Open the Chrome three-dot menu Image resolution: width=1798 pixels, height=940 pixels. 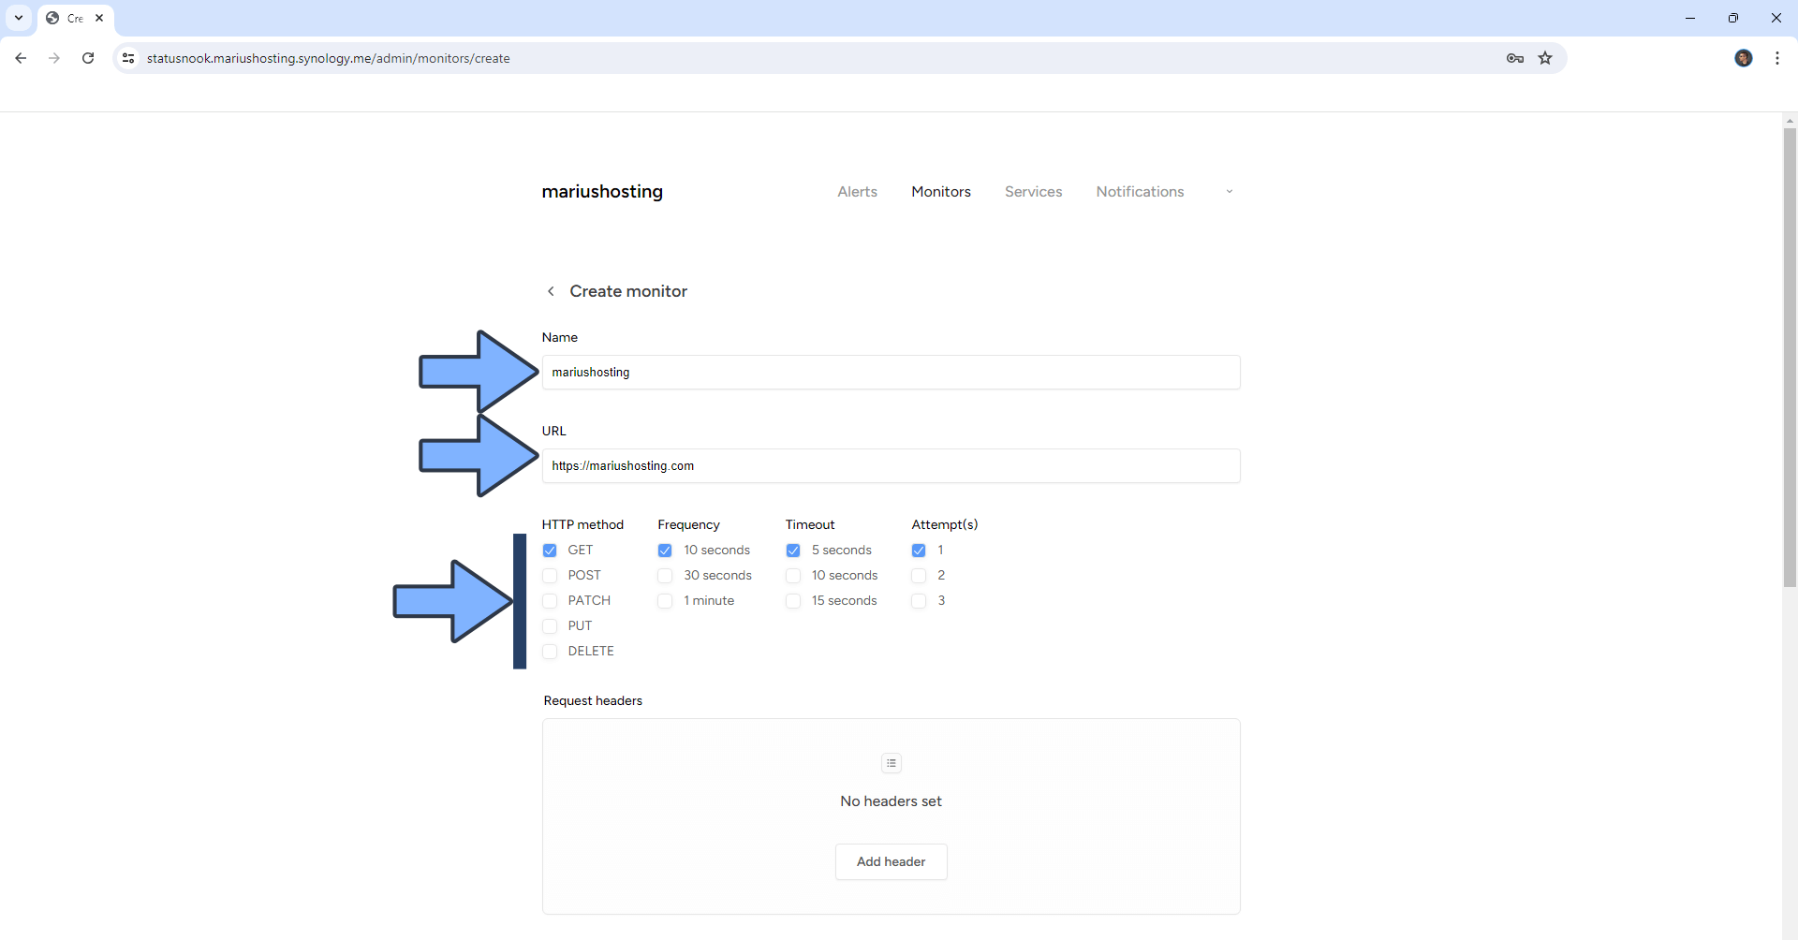click(1777, 58)
